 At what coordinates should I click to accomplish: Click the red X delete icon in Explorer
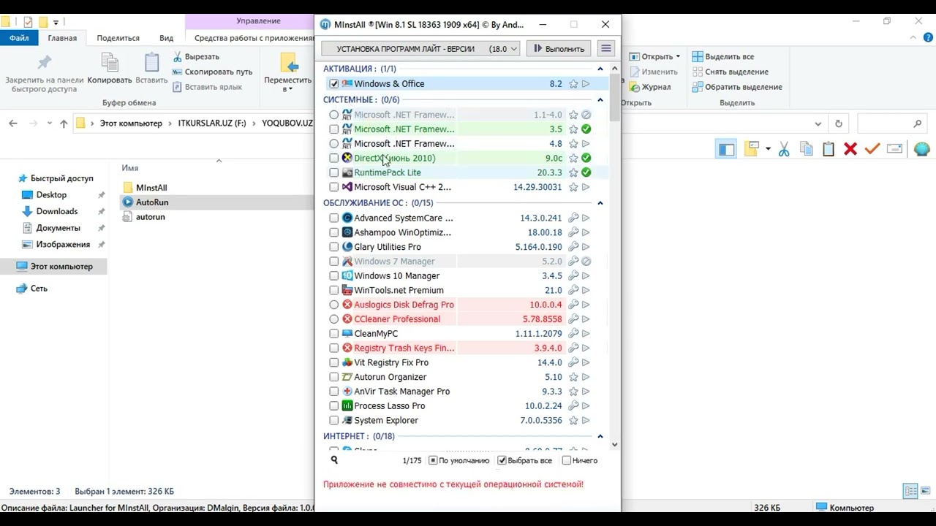850,149
